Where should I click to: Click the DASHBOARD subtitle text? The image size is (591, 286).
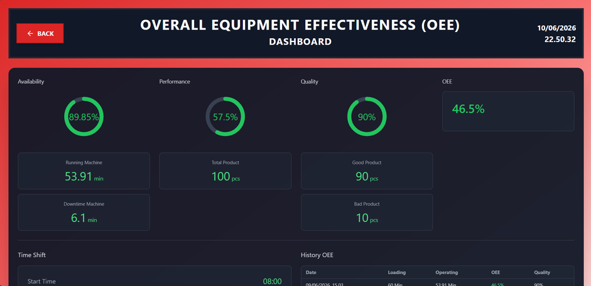coord(300,42)
